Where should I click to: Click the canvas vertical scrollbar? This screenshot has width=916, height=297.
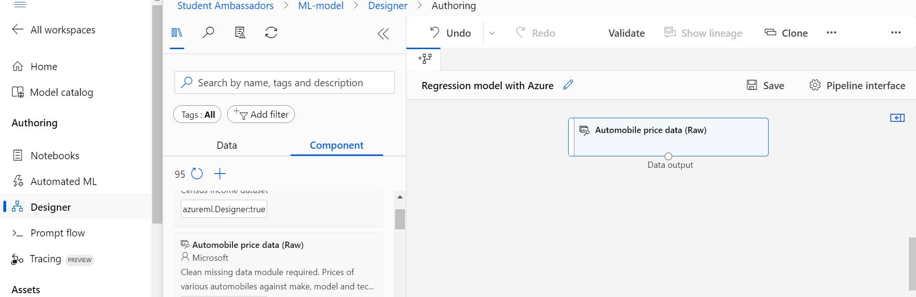pos(912,263)
